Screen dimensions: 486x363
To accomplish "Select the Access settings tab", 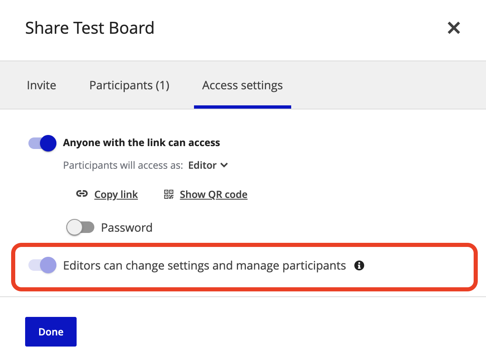I will (x=242, y=85).
